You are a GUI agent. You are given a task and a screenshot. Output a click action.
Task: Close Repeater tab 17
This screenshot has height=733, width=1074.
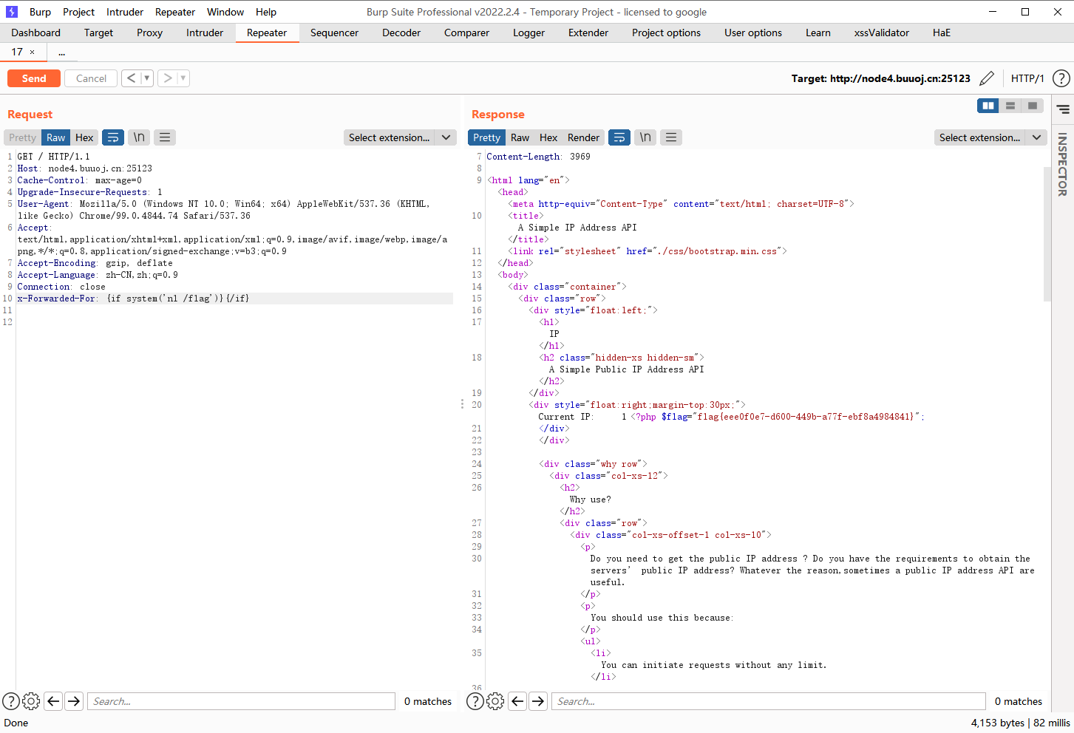coord(32,52)
